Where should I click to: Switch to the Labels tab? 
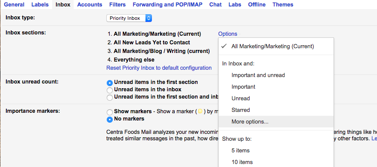click(40, 5)
